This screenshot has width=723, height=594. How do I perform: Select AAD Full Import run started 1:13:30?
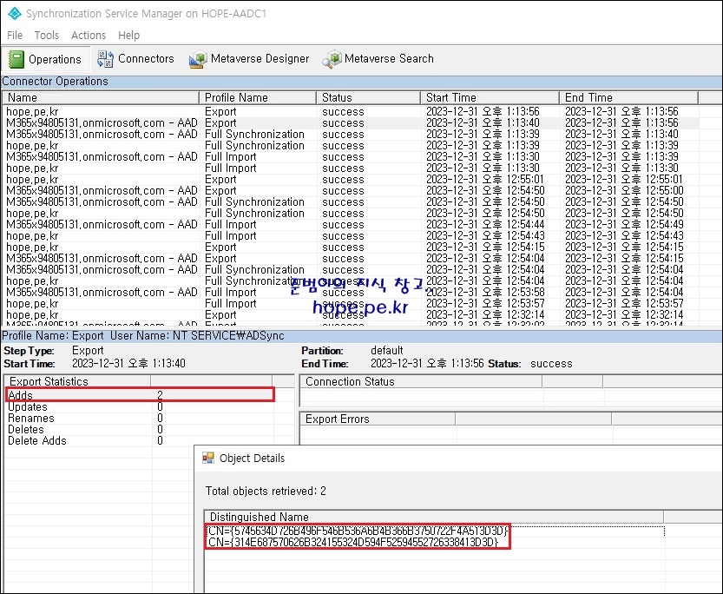[x=352, y=157]
